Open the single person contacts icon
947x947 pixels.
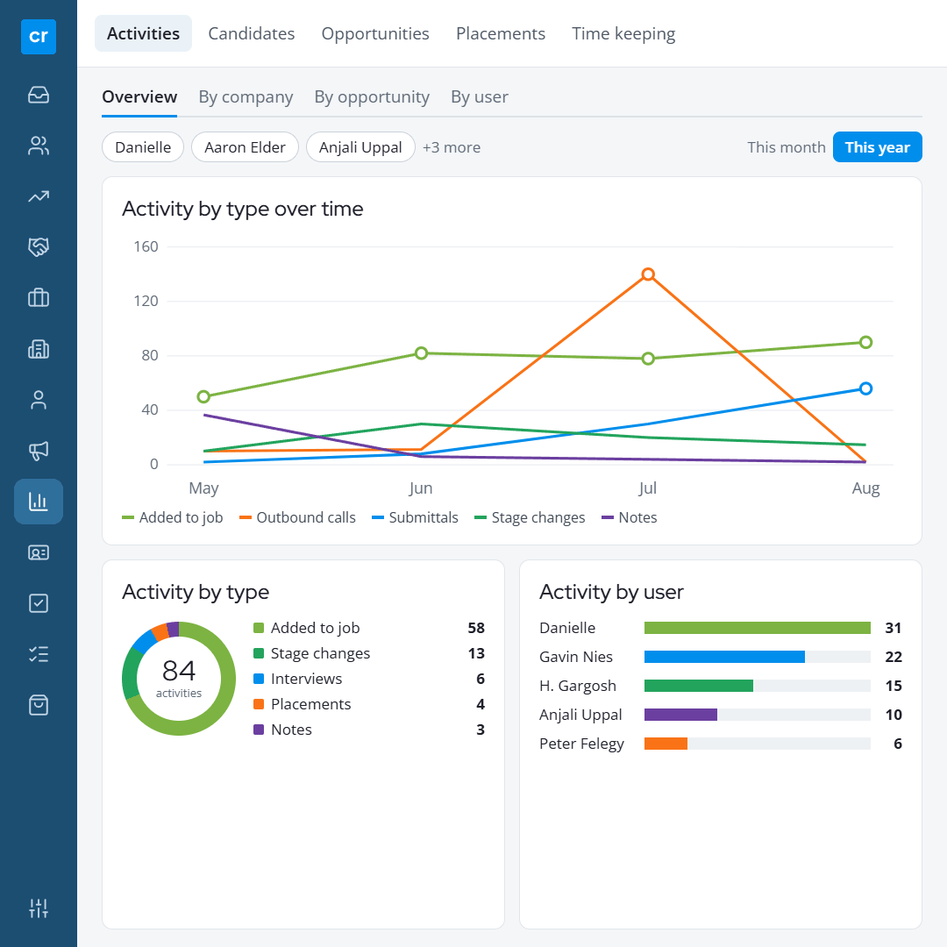(x=38, y=400)
